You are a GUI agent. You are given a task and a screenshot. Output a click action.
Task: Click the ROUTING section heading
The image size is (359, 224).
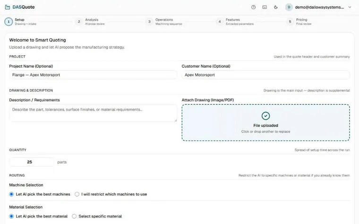(17, 175)
